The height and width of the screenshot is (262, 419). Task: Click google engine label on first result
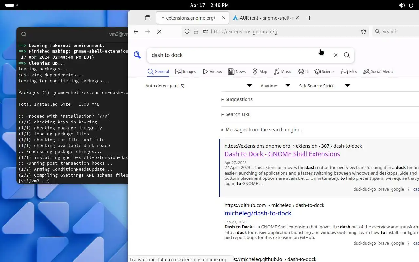(397, 189)
